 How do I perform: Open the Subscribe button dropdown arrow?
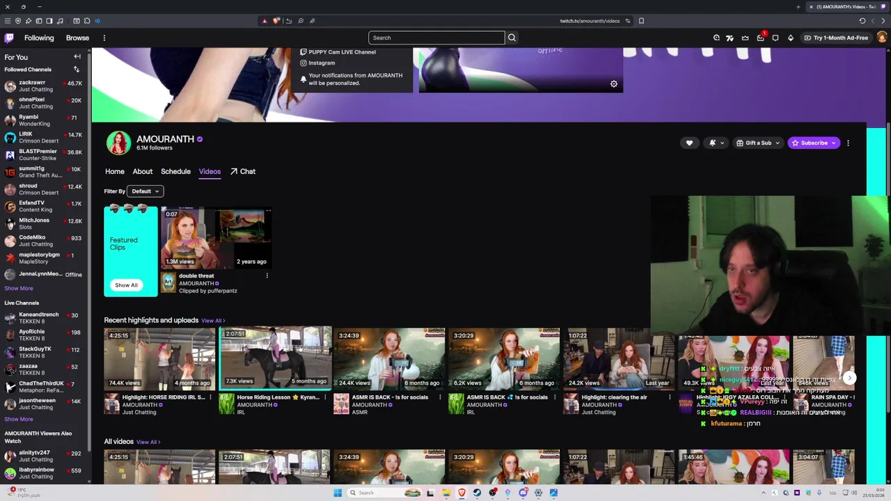pyautogui.click(x=834, y=143)
